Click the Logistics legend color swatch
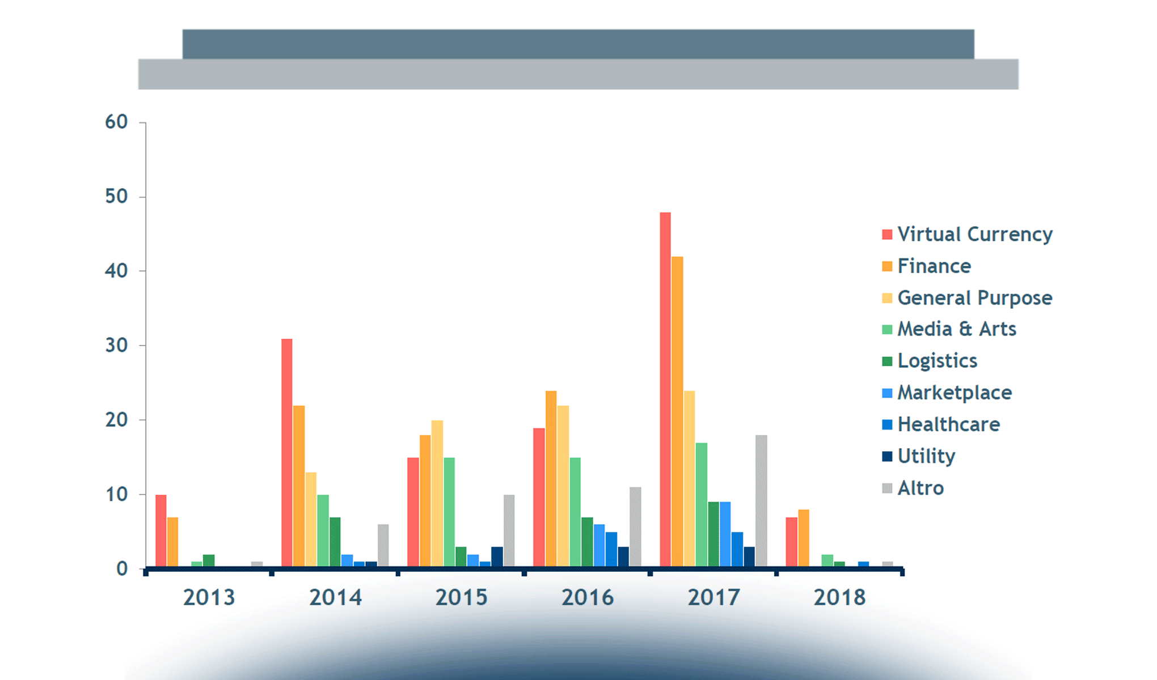 click(x=887, y=361)
